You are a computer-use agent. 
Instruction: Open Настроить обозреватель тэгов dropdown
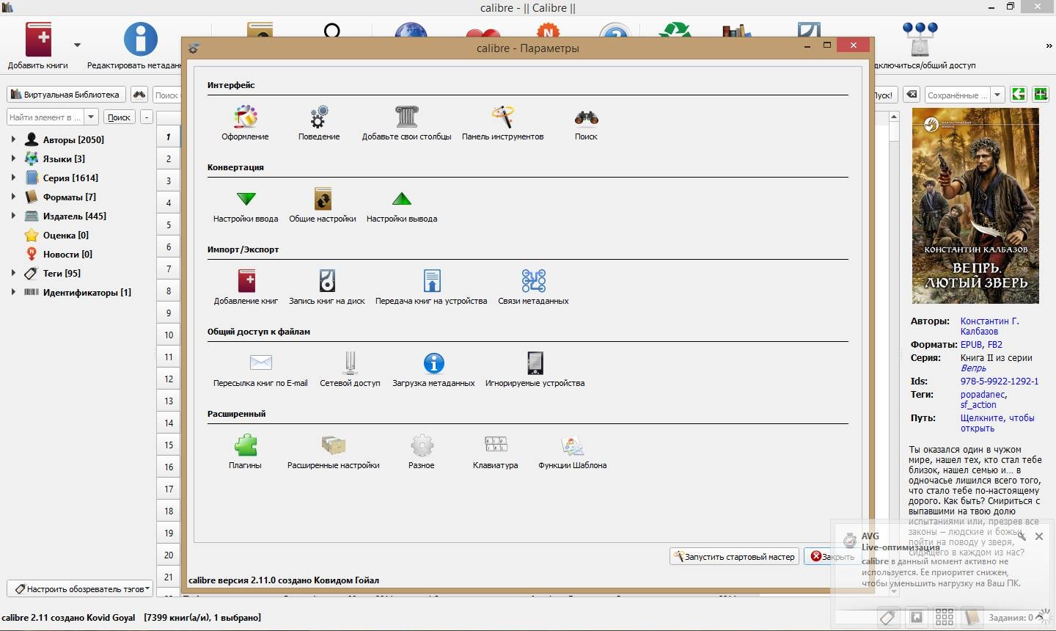81,588
